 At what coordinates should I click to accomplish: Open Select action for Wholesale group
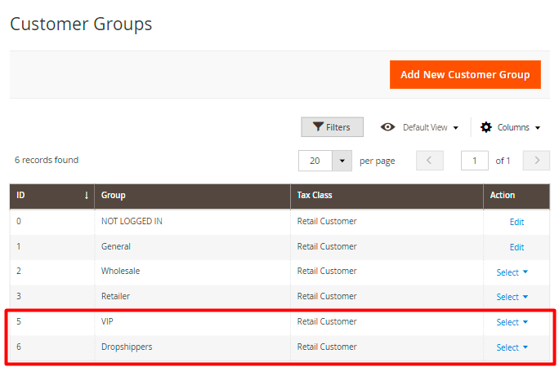coord(512,272)
